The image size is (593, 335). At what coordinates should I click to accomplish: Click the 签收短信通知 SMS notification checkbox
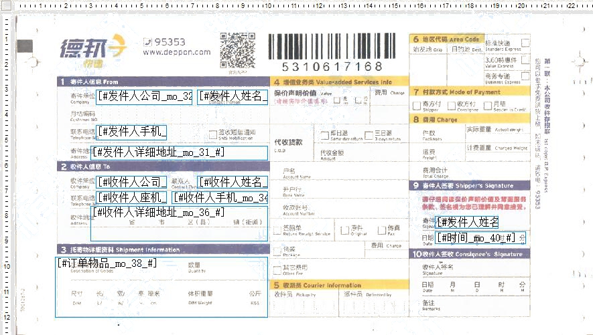pos(212,134)
